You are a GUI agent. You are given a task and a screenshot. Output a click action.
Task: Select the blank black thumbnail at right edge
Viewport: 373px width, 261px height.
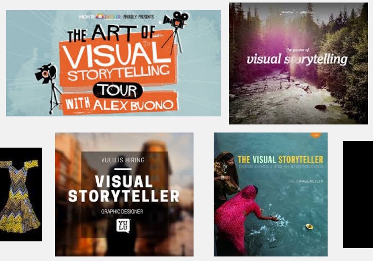358,194
